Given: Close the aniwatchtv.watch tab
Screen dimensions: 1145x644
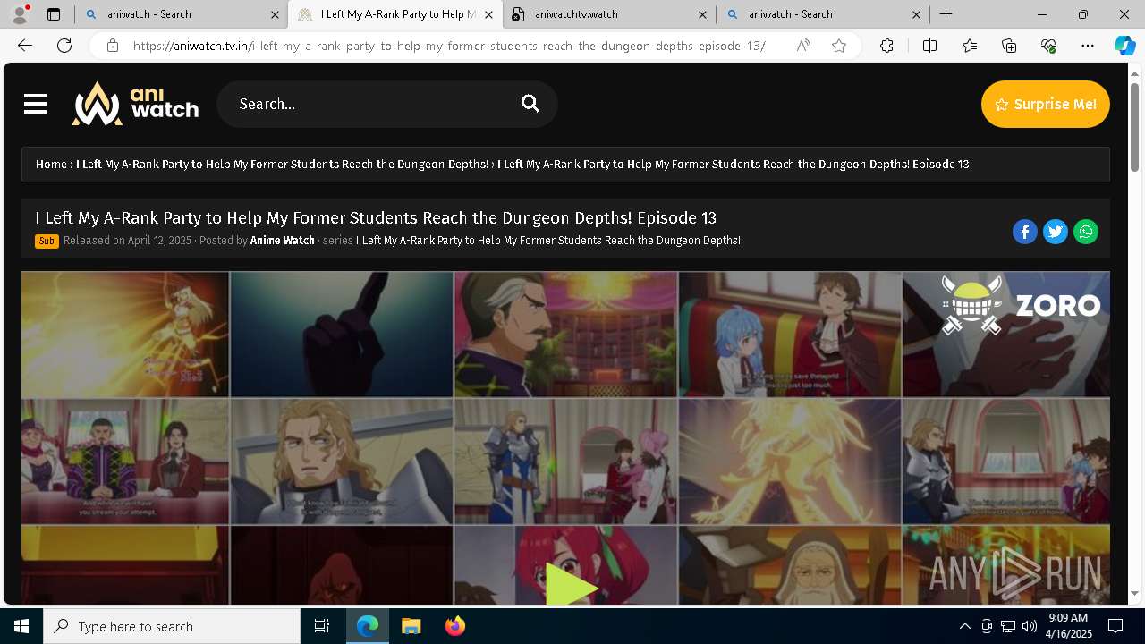Looking at the screenshot, I should click(x=702, y=14).
